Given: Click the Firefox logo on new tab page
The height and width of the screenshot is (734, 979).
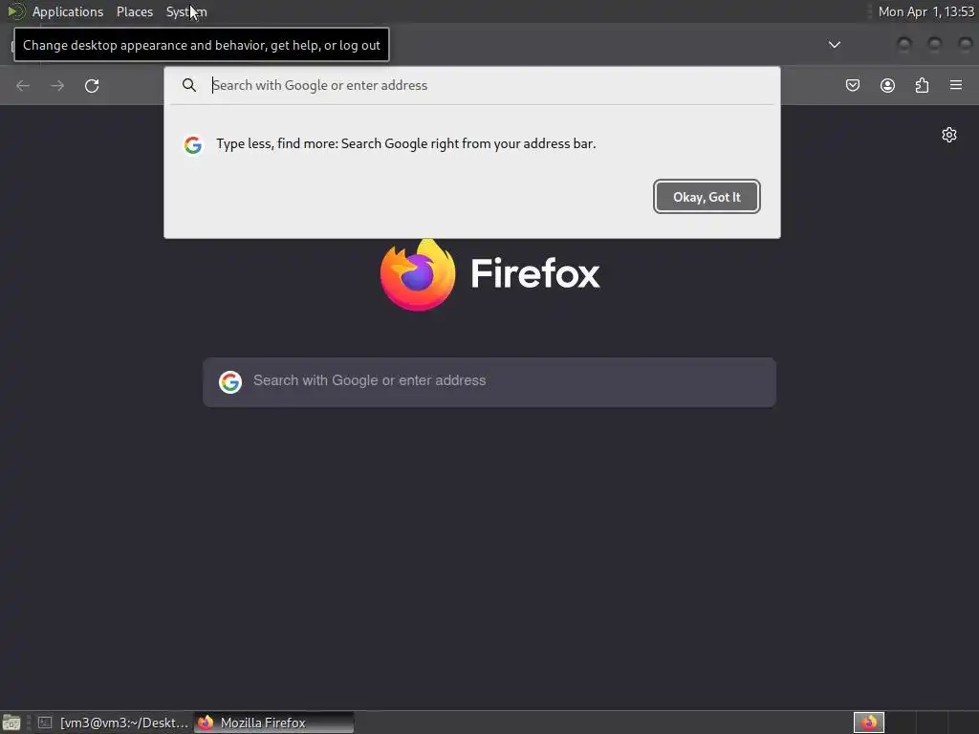Looking at the screenshot, I should pos(418,273).
